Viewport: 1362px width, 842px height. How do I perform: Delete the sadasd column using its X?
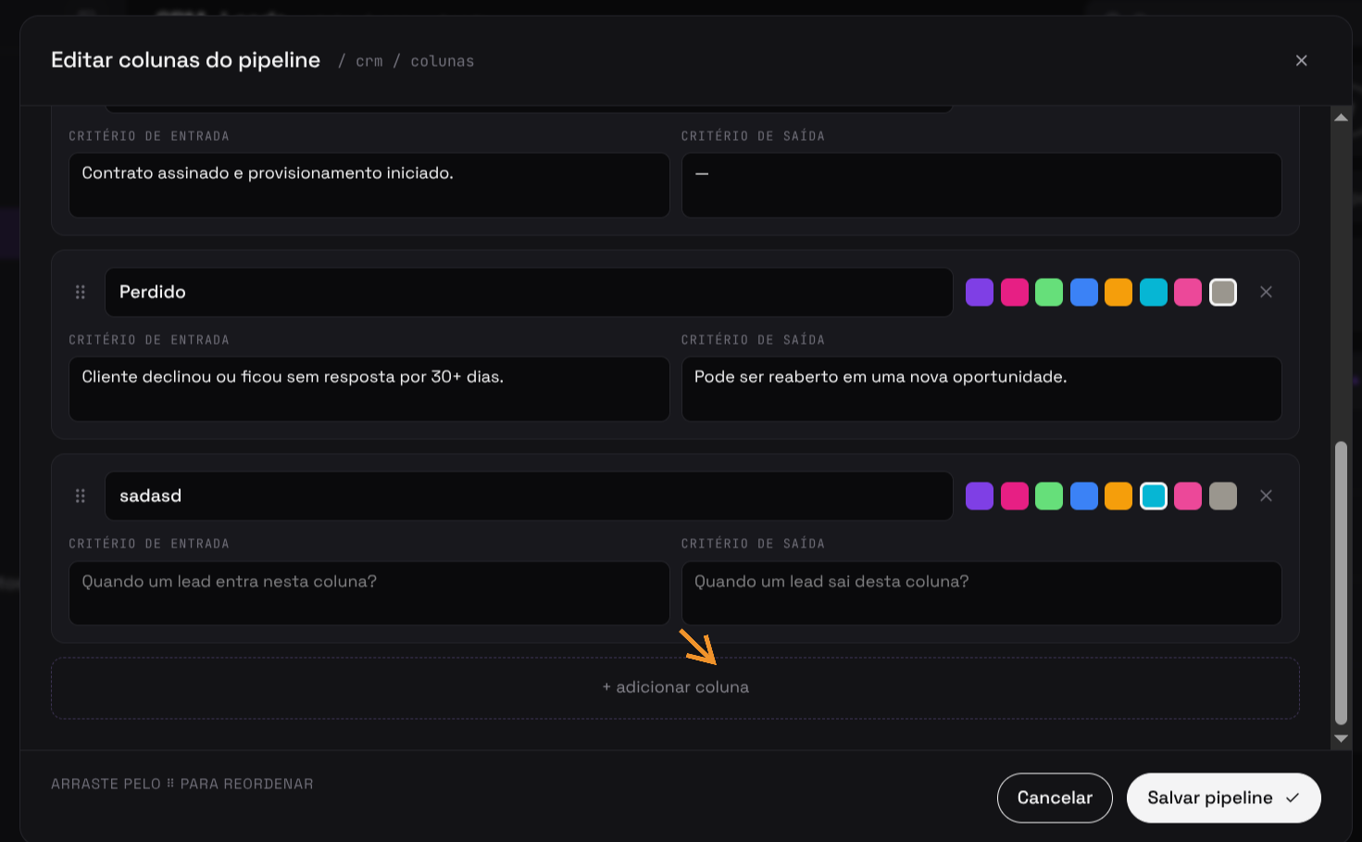(x=1266, y=496)
